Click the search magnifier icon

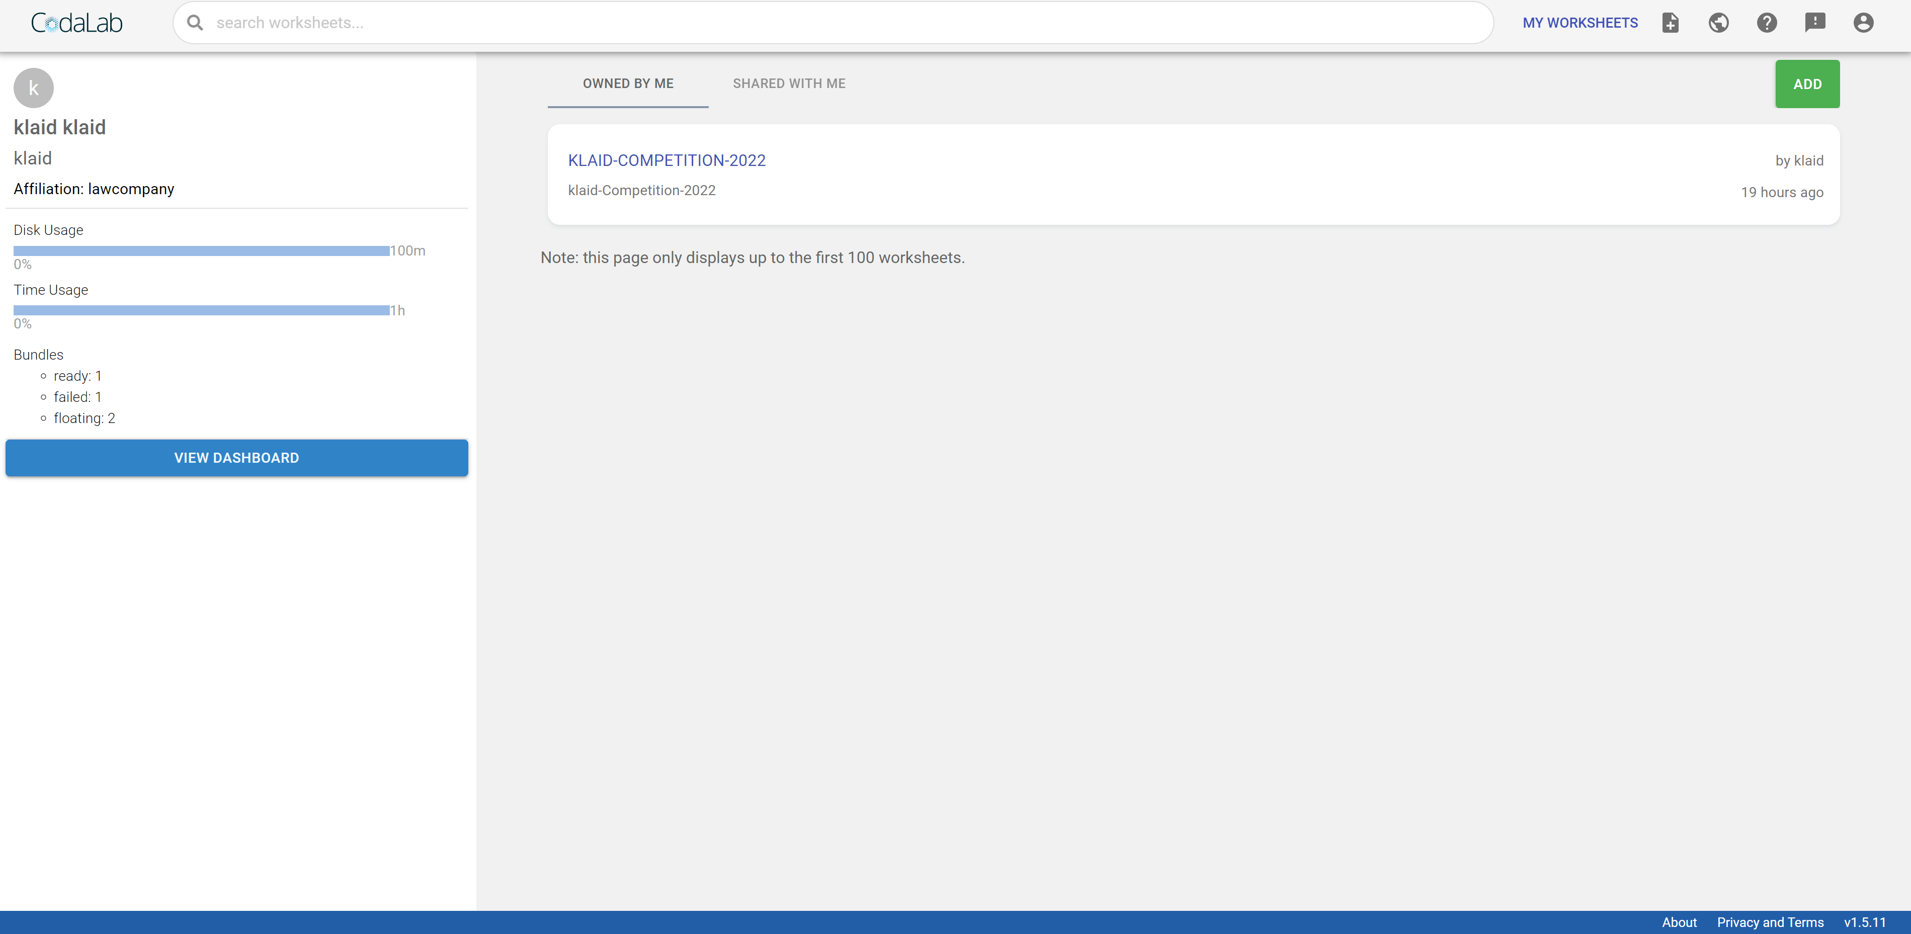coord(195,23)
